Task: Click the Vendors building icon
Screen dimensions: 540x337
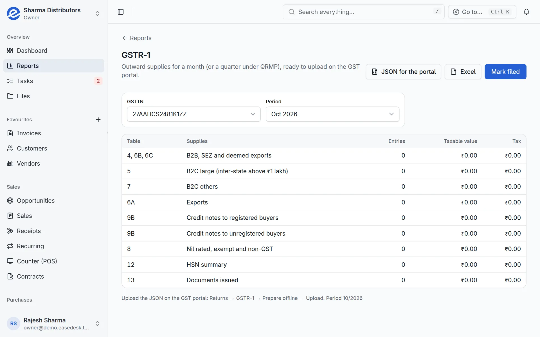Action: point(10,163)
